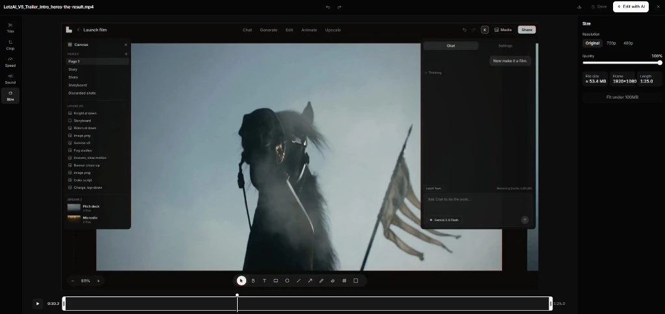Open the Animate menu in the preview header
This screenshot has width=665, height=314.
(308, 30)
